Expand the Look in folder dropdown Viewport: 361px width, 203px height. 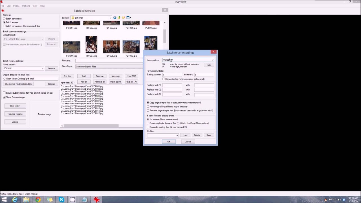[x=110, y=18]
